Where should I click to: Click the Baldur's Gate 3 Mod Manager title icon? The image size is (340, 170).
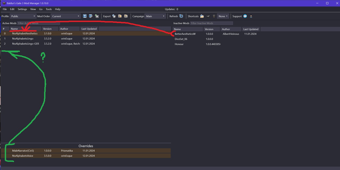(x=4, y=3)
